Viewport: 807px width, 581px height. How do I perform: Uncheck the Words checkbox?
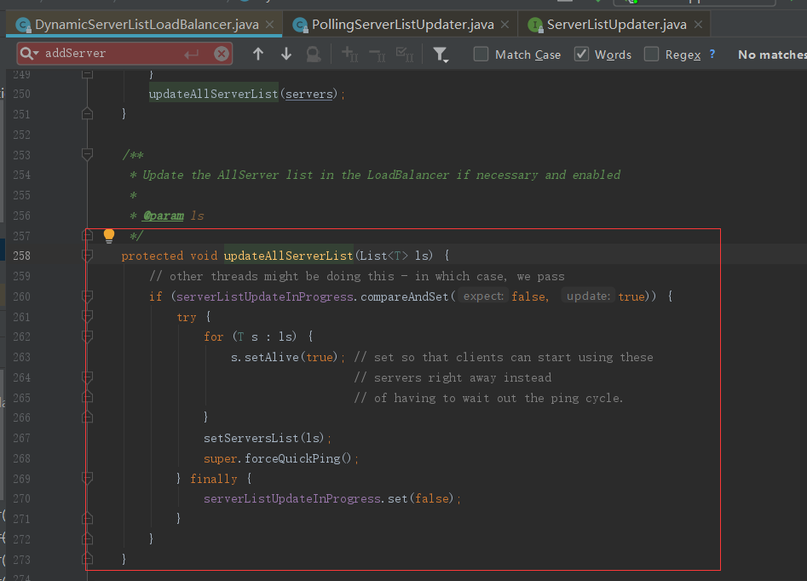581,54
